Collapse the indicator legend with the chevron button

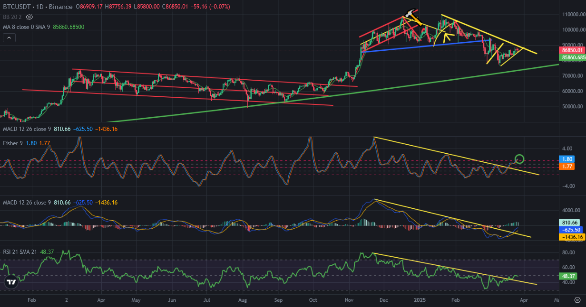click(10, 38)
